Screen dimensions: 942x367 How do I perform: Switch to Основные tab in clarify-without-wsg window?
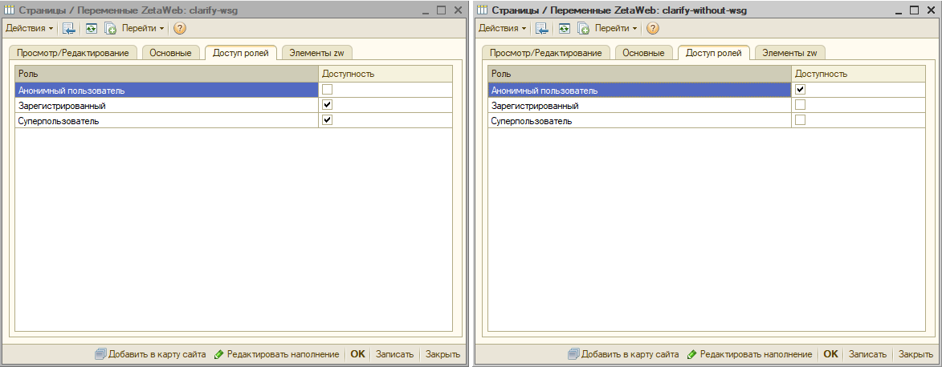pos(643,53)
